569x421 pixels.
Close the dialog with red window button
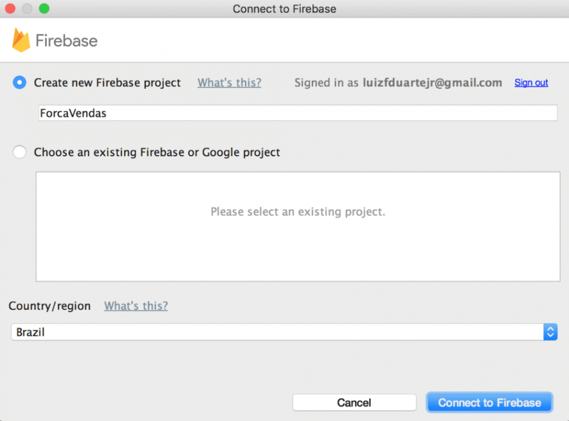point(10,8)
